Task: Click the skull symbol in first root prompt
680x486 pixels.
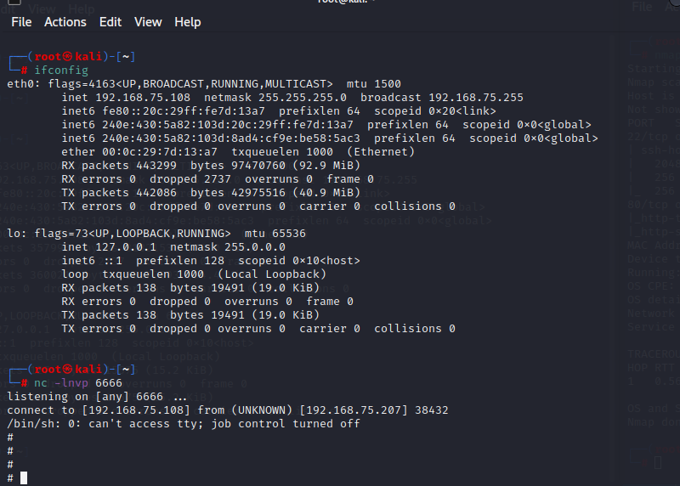Action: click(67, 57)
